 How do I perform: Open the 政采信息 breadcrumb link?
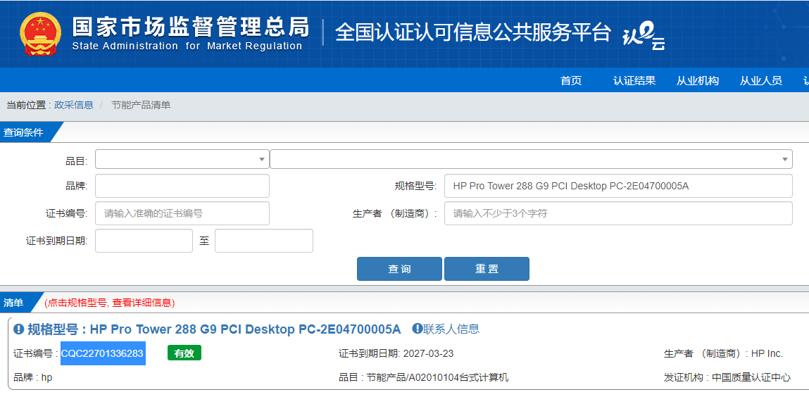[74, 106]
